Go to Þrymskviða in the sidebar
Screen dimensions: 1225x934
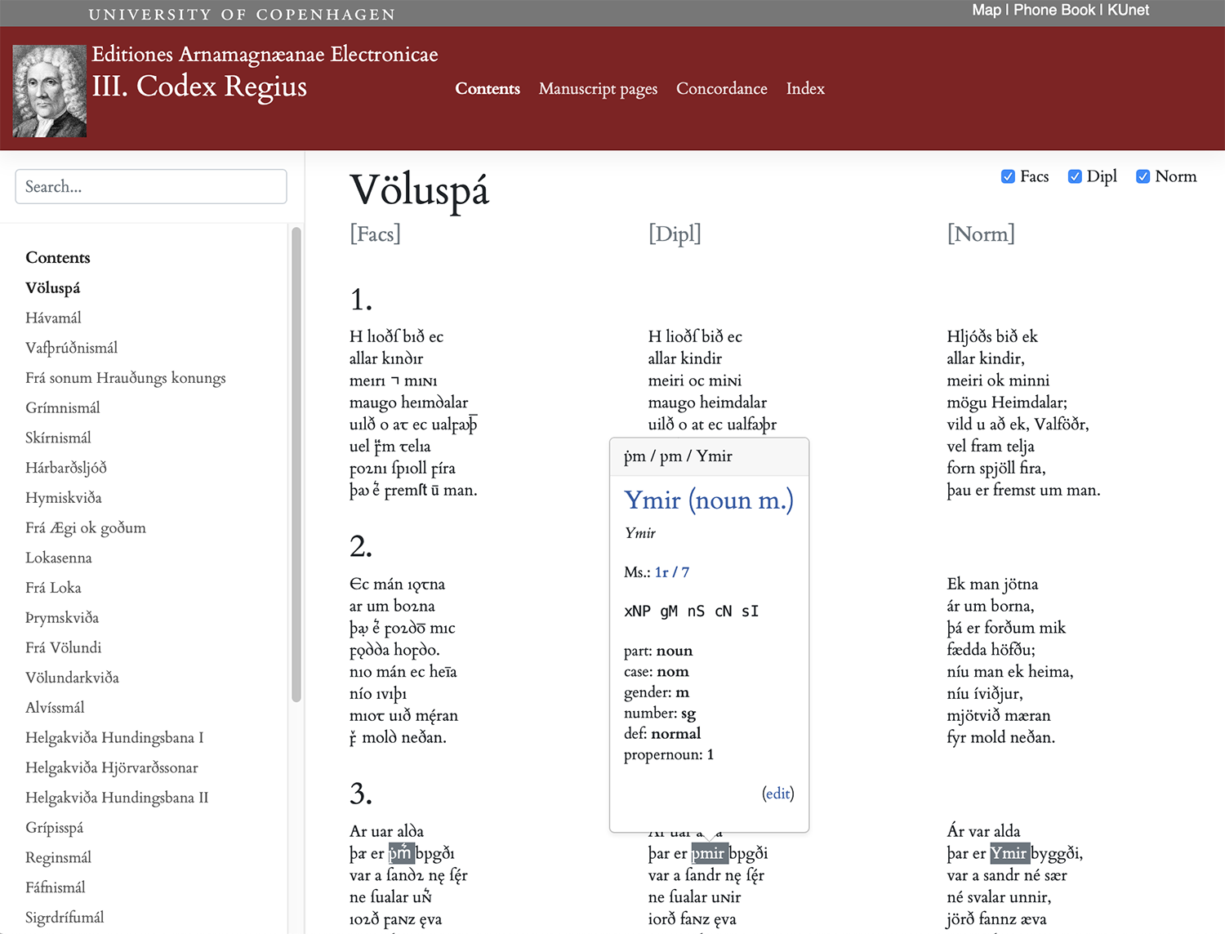tap(62, 617)
